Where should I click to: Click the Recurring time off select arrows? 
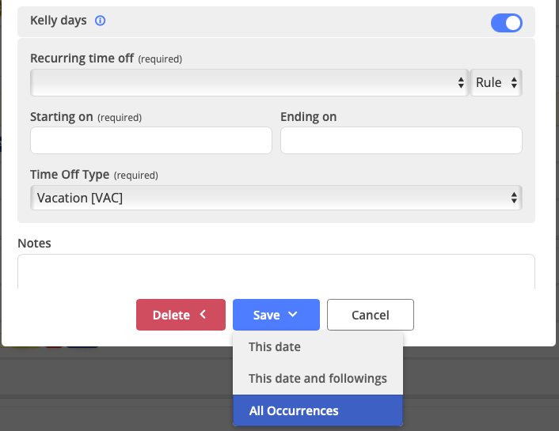pos(461,82)
